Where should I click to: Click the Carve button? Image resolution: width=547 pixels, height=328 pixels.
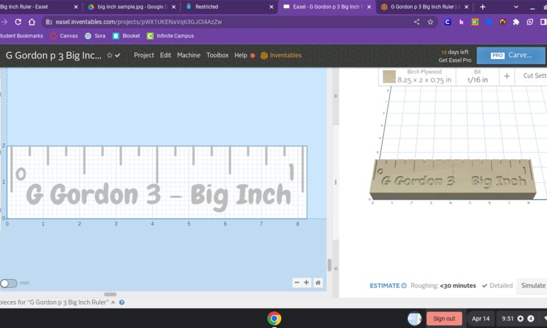(x=511, y=55)
